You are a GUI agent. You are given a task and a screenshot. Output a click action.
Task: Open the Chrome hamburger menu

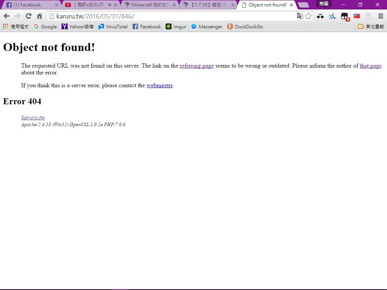381,16
